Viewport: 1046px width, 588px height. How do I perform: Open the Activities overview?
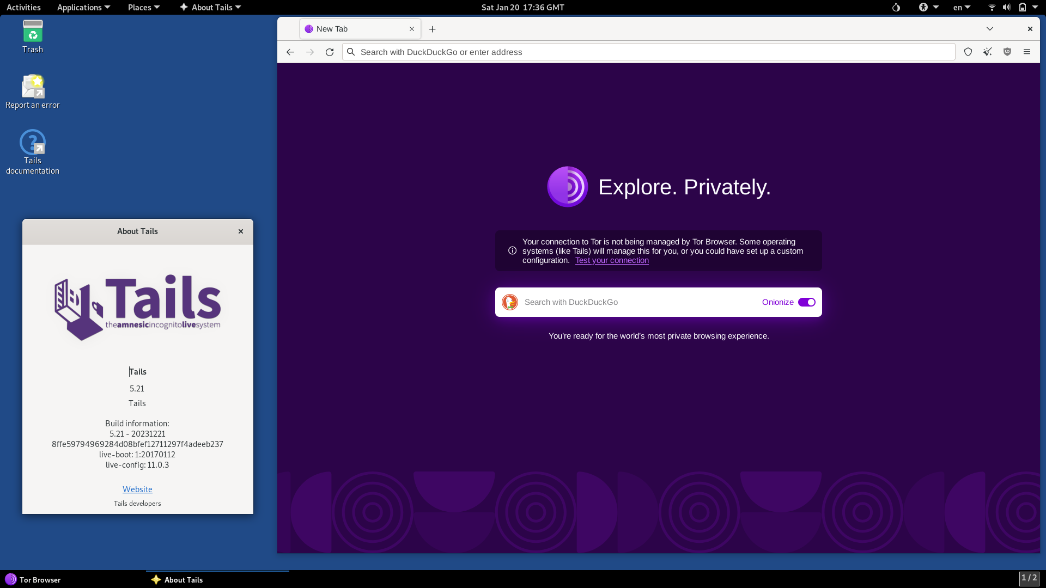tap(23, 8)
